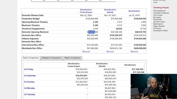Image resolution: width=177 pixels, height=99 pixels.
Task: Click the 29,925 Theatrical Engagements value
Action: click(x=119, y=29)
